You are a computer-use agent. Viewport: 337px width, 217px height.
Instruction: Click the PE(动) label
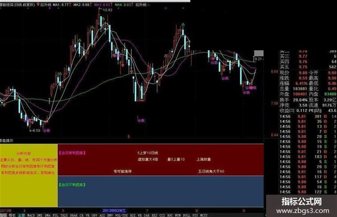[315, 111]
